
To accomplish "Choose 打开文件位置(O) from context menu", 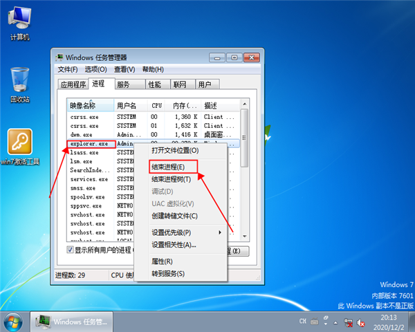I will 174,150.
